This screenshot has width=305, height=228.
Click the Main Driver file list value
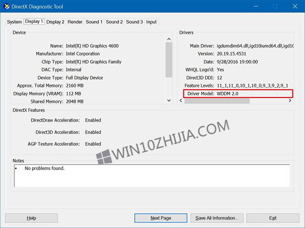pyautogui.click(x=255, y=46)
